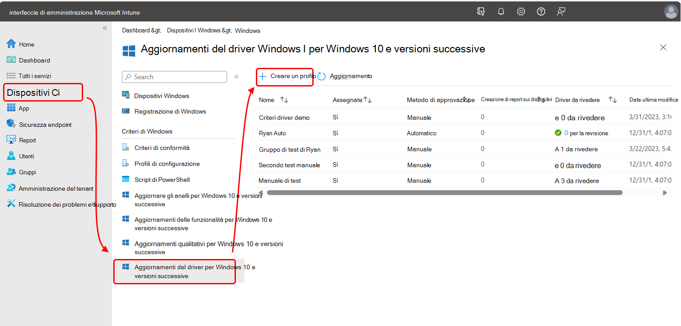The height and width of the screenshot is (326, 681).
Task: Click the Dashboard chart icon
Action: 11,60
